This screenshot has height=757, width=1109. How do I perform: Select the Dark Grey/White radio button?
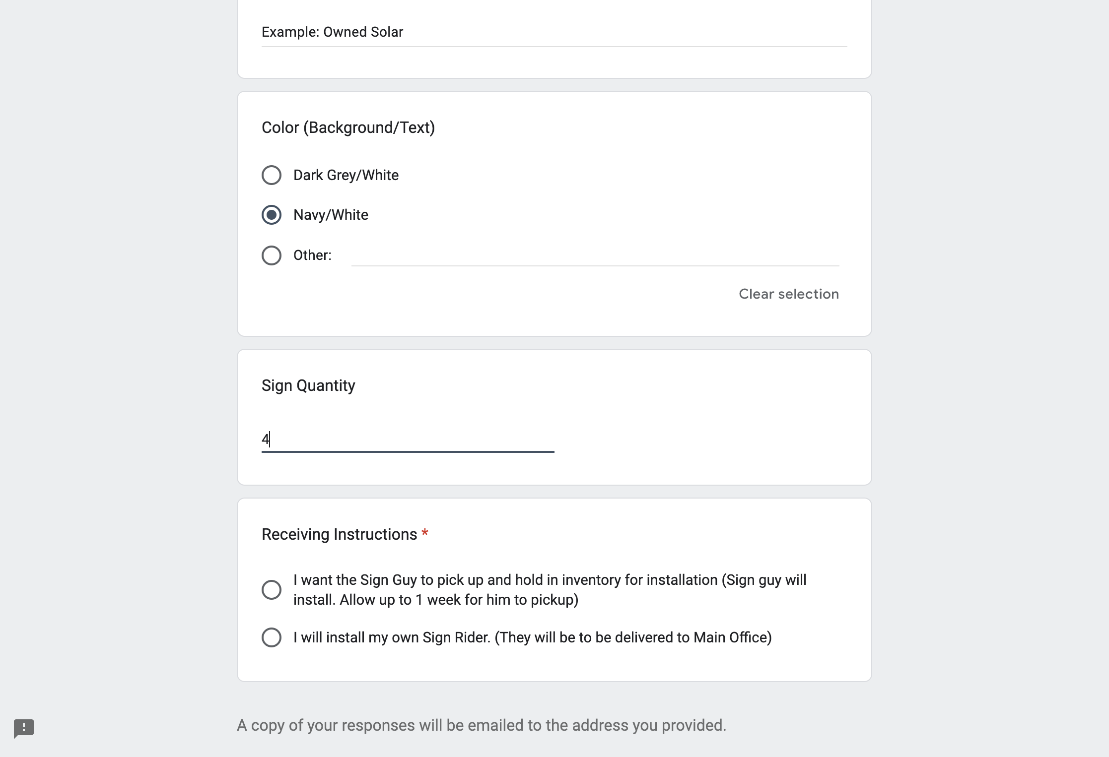(272, 175)
